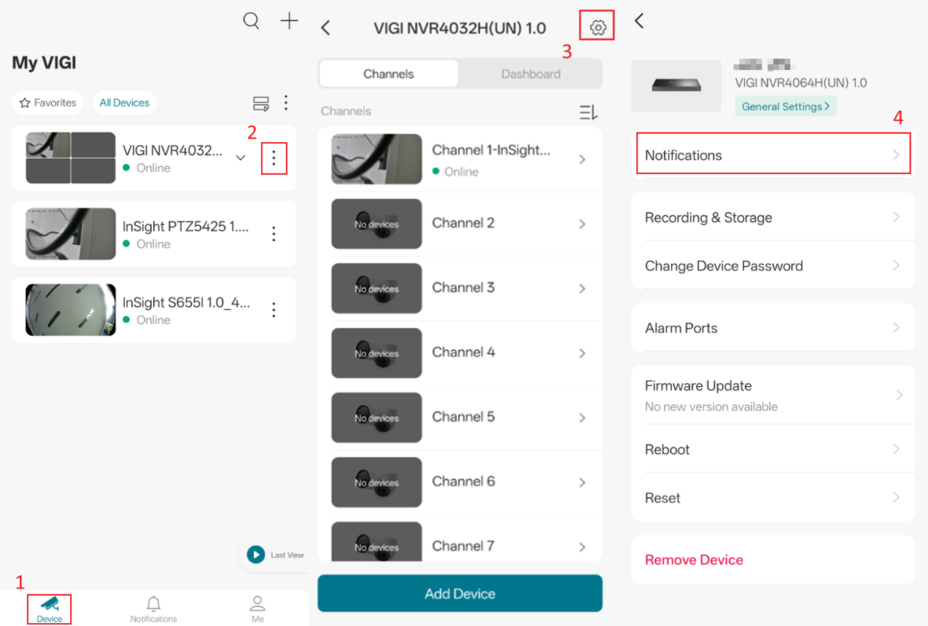Toggle Favorites filter
The image size is (928, 626).
point(48,103)
